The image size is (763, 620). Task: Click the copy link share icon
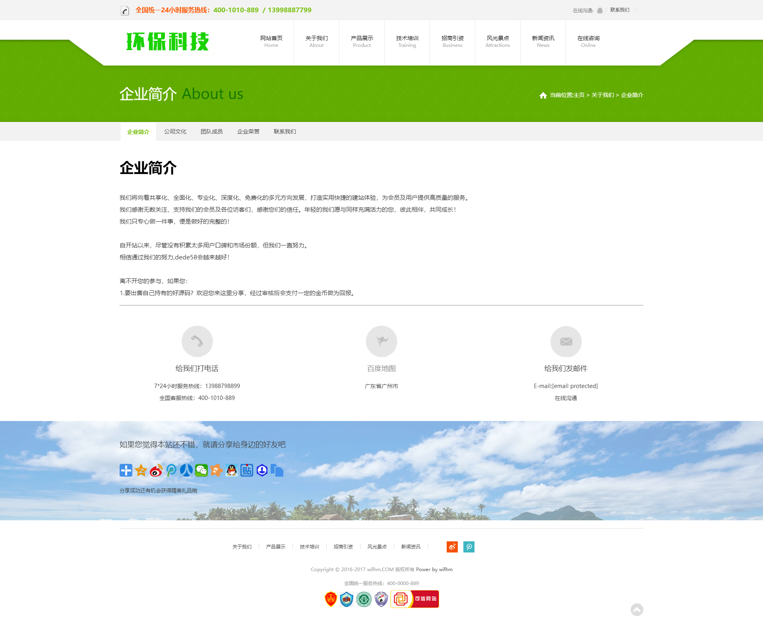277,470
